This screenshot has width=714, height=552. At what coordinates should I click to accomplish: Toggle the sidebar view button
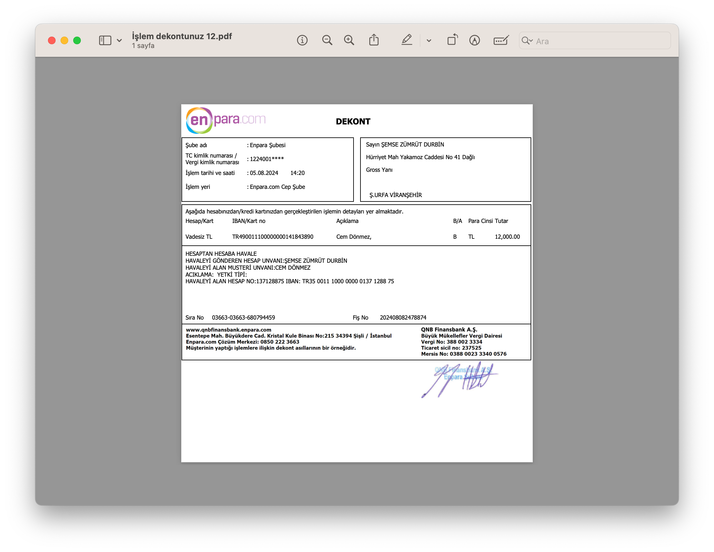coord(105,40)
